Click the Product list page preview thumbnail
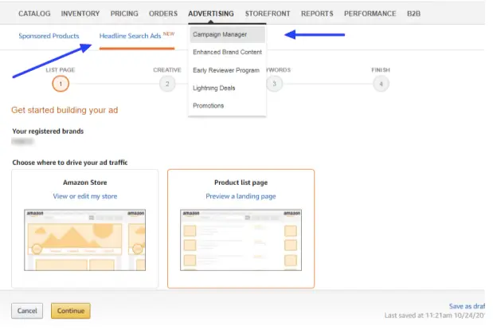The width and height of the screenshot is (493, 330). [241, 240]
